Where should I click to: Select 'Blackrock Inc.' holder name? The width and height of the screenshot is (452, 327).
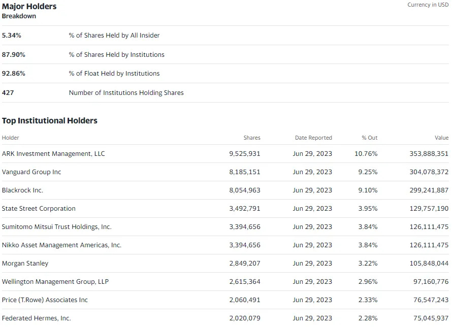pos(22,190)
